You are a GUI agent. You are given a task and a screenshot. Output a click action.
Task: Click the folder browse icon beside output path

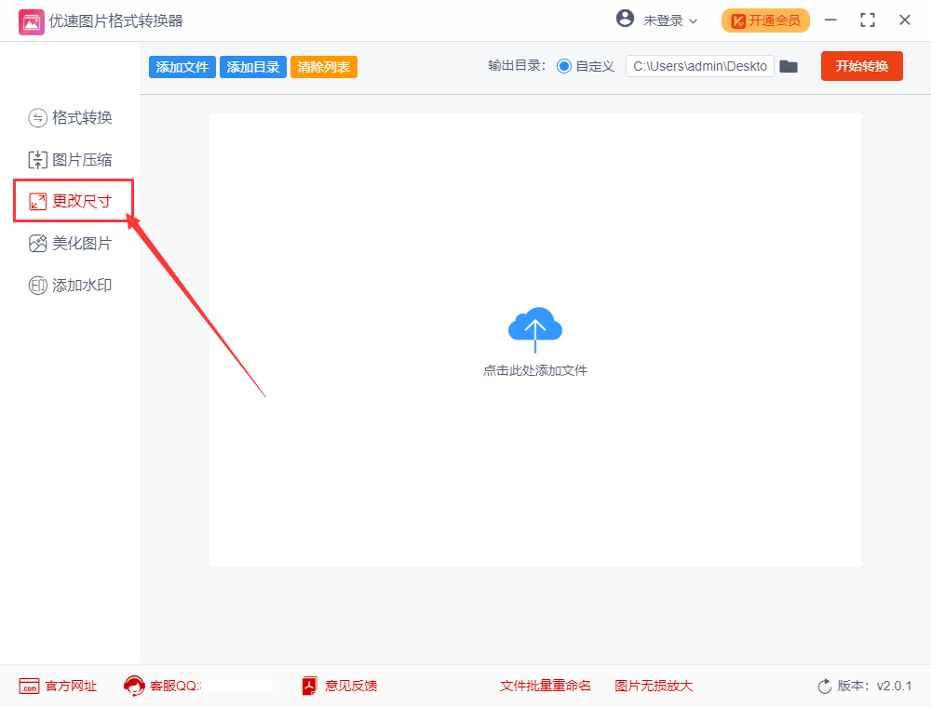[x=789, y=66]
